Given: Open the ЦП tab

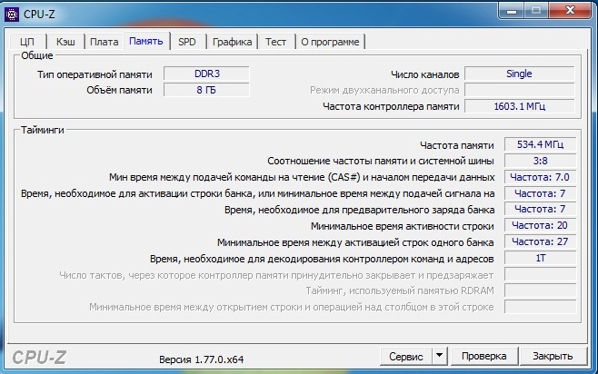Looking at the screenshot, I should 27,42.
